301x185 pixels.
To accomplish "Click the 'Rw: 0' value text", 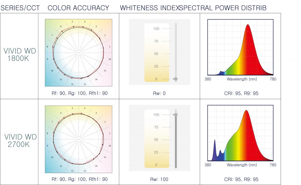I will [160, 93].
